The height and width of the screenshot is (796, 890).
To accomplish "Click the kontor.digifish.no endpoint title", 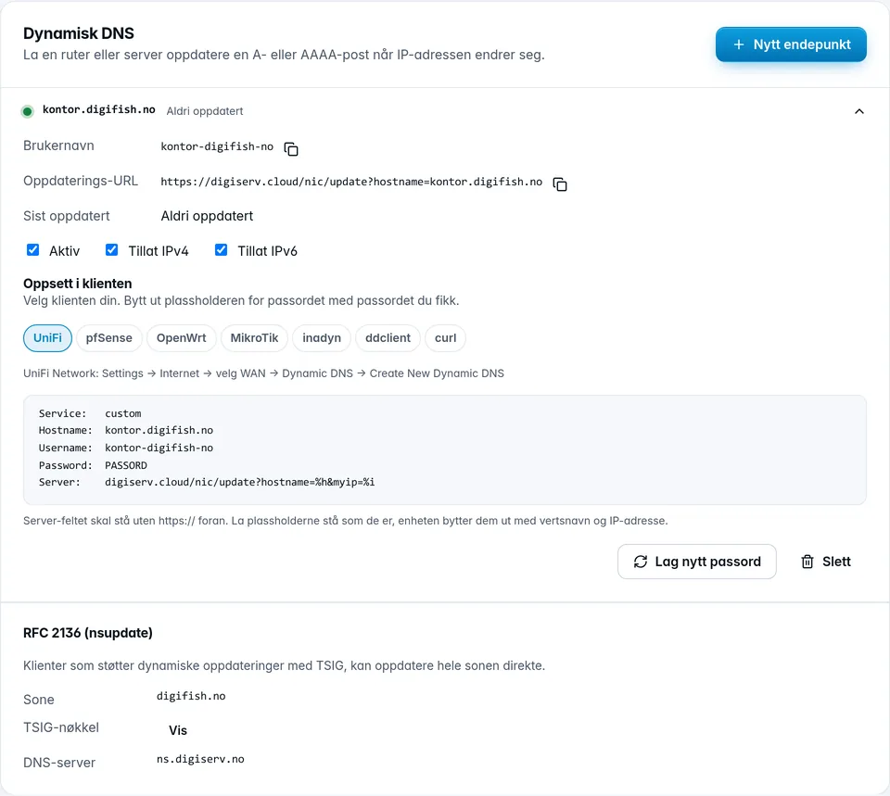I will 99,110.
